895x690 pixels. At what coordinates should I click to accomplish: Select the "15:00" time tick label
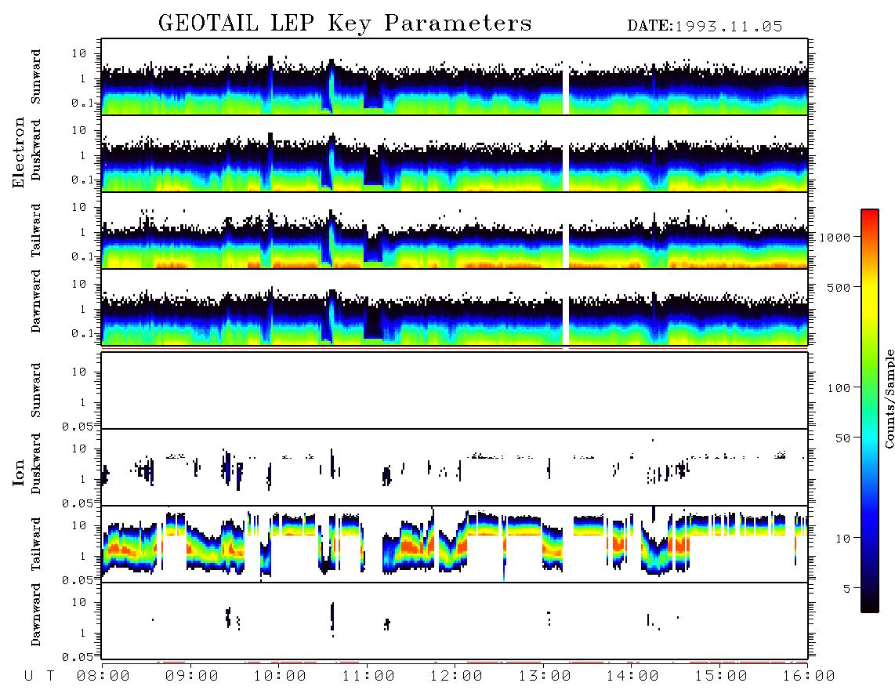pos(721,677)
